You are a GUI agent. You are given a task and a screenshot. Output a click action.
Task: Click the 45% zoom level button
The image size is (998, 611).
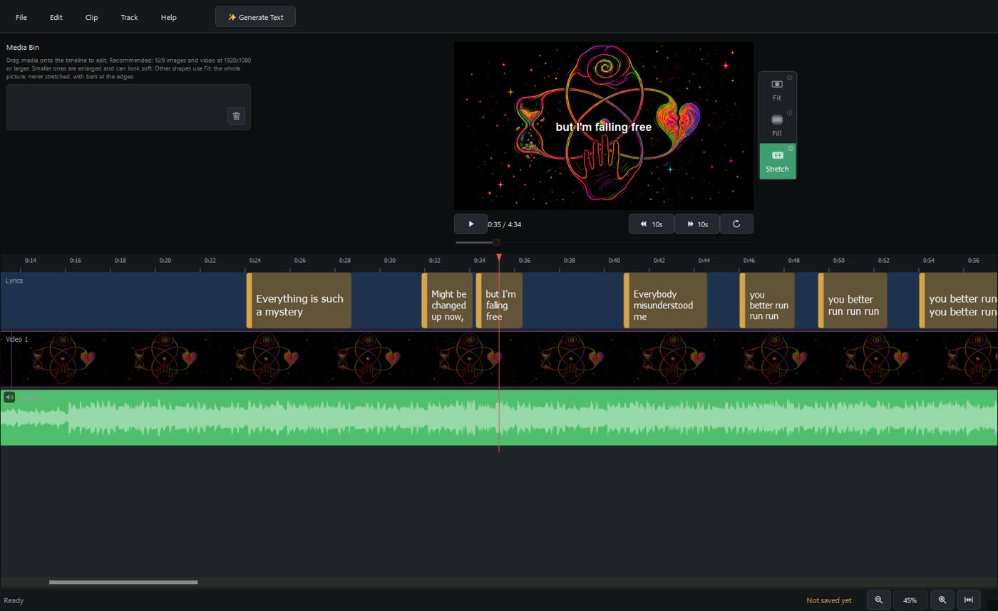coord(910,600)
